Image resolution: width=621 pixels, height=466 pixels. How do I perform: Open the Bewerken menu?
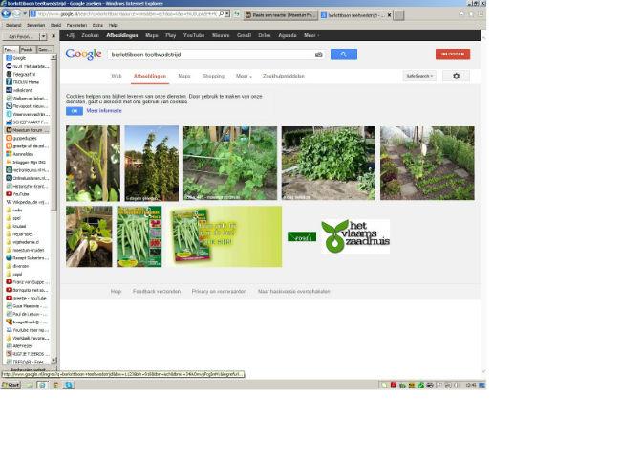(35, 25)
